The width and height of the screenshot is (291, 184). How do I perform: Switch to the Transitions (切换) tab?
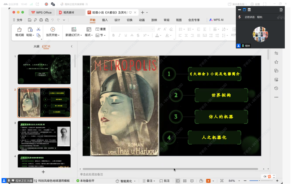click(x=130, y=20)
